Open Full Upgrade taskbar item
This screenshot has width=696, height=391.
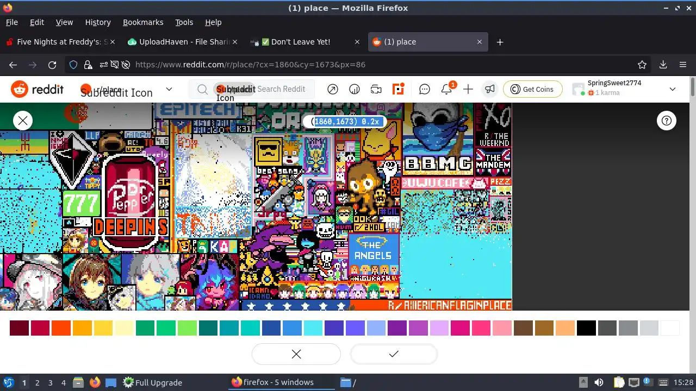pos(153,382)
